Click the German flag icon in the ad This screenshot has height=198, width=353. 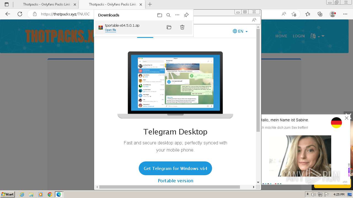point(336,123)
